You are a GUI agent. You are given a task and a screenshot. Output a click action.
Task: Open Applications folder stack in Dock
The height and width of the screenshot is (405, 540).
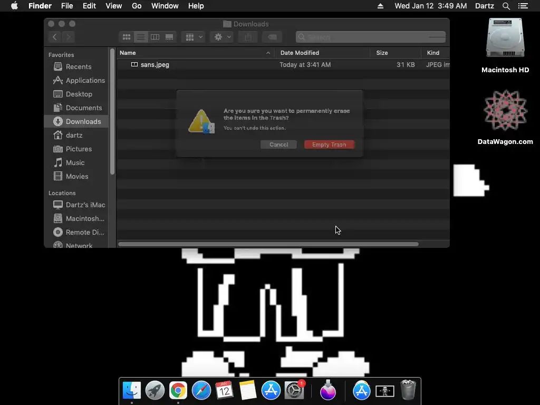coord(361,390)
